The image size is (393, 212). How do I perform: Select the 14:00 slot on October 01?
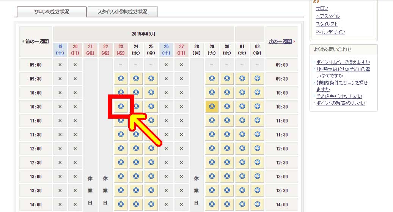click(242, 204)
